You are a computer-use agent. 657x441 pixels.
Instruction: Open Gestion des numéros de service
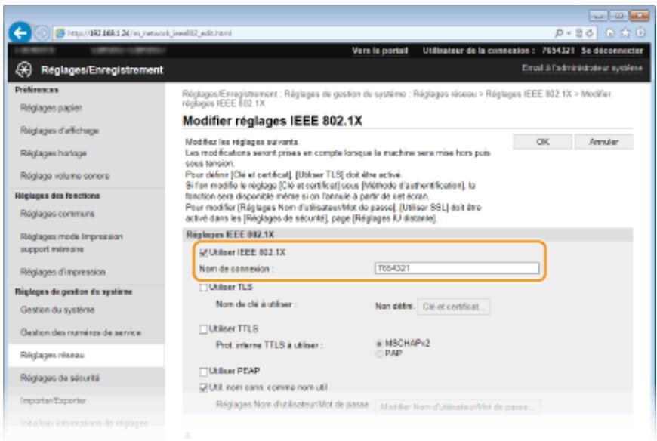(81, 332)
